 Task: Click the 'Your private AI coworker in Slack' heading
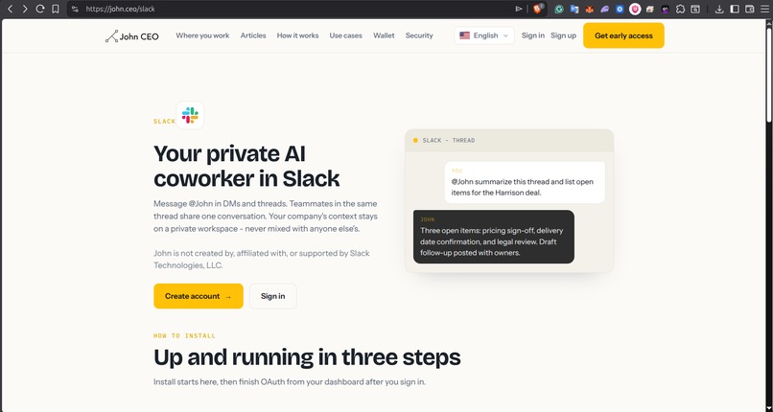point(246,166)
